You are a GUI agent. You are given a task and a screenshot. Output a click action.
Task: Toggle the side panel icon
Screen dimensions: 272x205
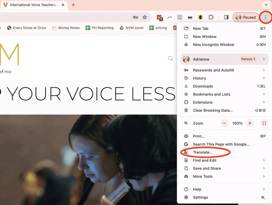(x=226, y=17)
